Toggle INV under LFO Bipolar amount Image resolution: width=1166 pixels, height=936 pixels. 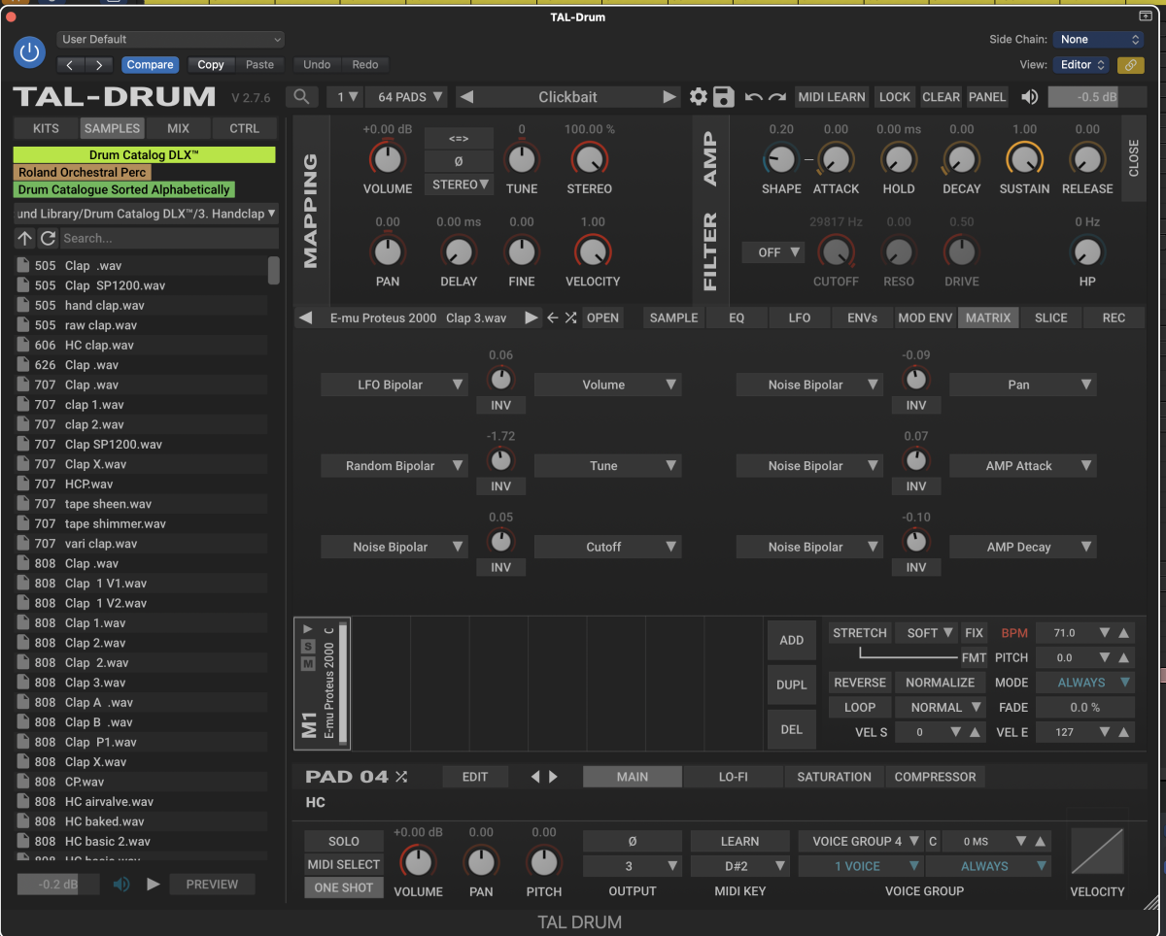coord(500,405)
